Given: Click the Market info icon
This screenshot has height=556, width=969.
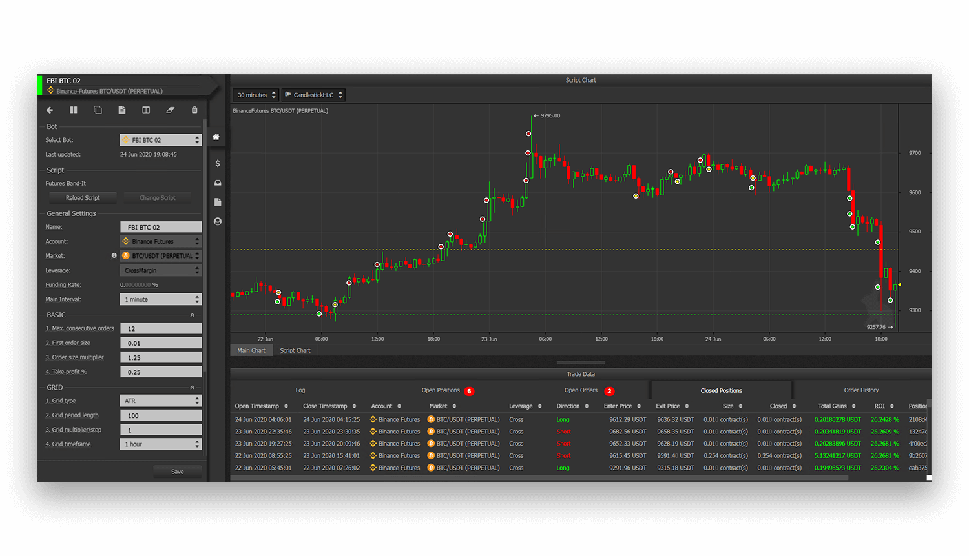Looking at the screenshot, I should pyautogui.click(x=114, y=255).
